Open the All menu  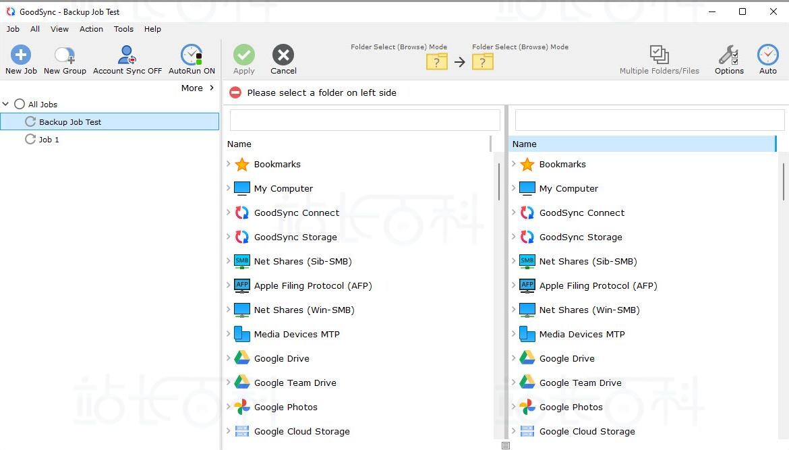pyautogui.click(x=34, y=29)
